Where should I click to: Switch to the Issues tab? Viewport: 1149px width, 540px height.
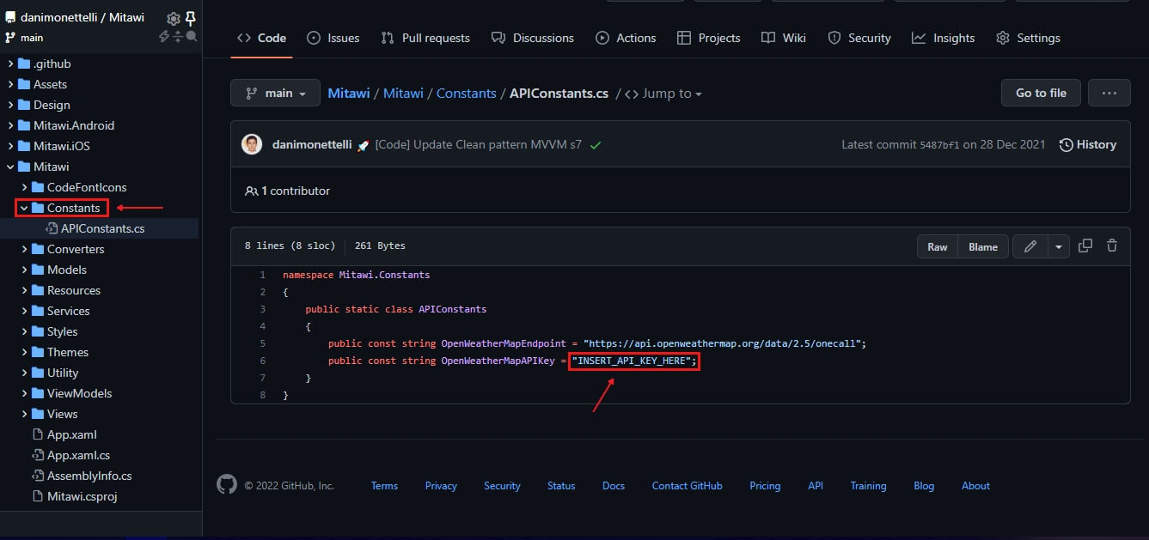tap(333, 38)
